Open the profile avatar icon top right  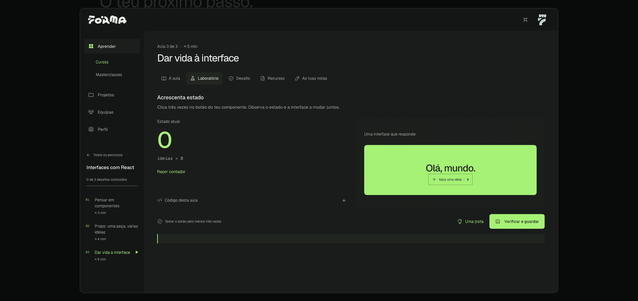coord(542,20)
